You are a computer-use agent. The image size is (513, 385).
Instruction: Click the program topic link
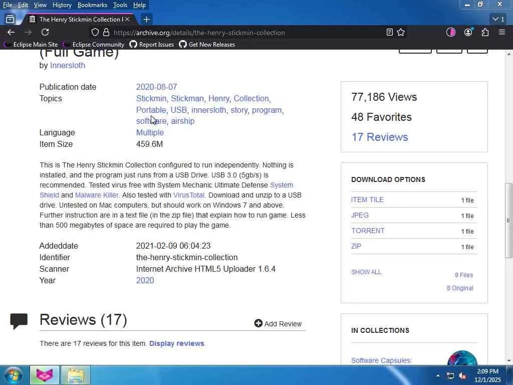[x=267, y=110]
